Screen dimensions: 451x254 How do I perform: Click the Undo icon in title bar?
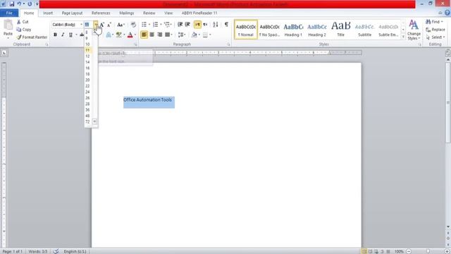pyautogui.click(x=19, y=4)
